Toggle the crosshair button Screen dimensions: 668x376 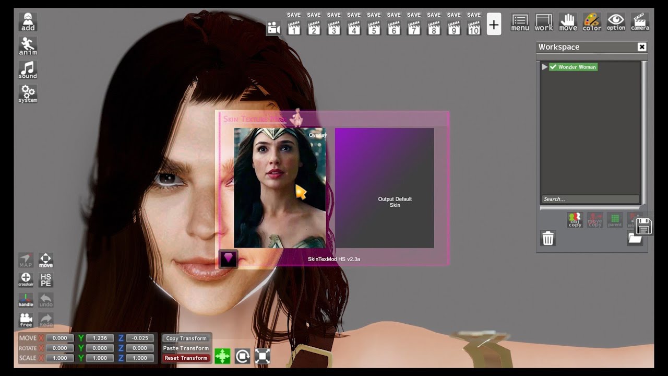(26, 280)
